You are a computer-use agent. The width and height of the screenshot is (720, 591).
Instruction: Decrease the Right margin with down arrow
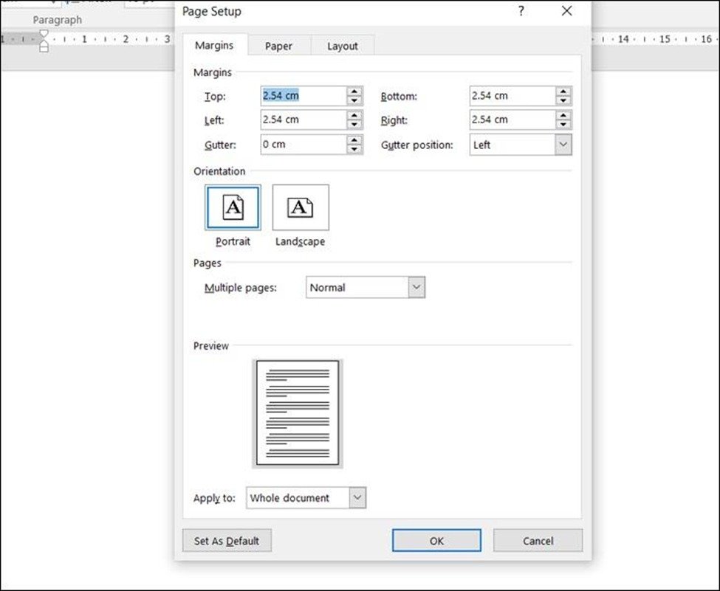pos(563,125)
